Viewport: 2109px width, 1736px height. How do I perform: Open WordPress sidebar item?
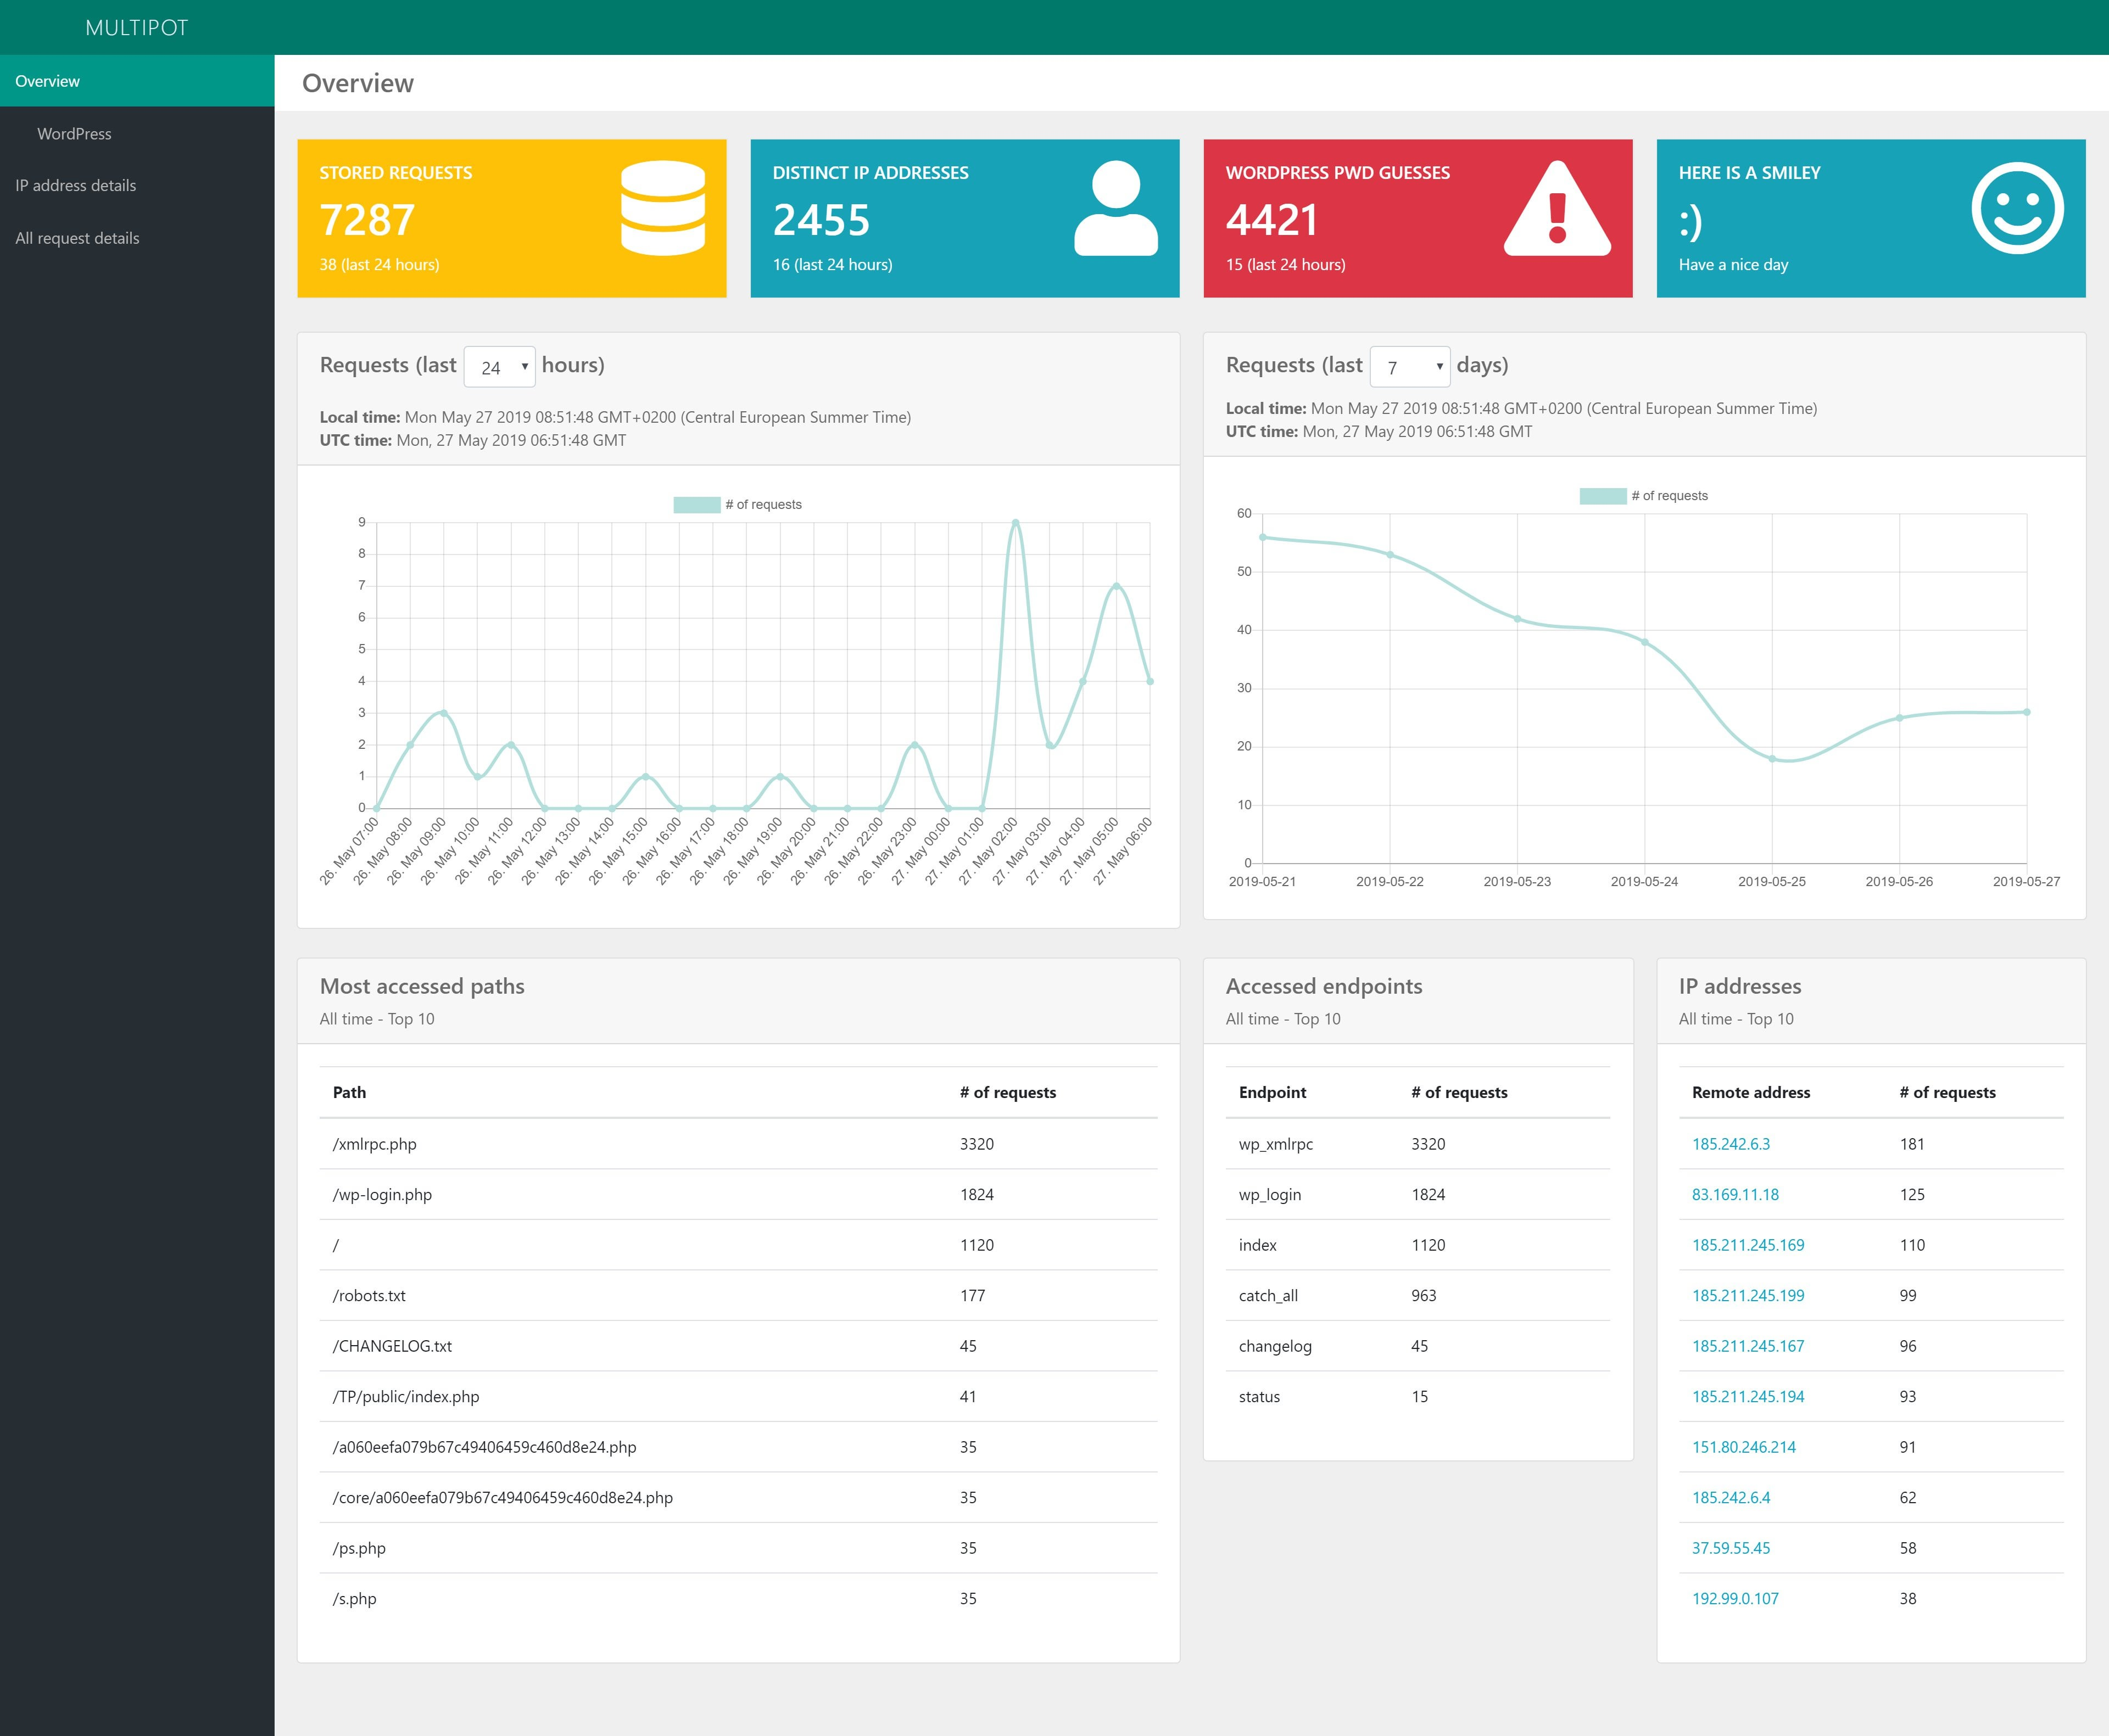[74, 134]
